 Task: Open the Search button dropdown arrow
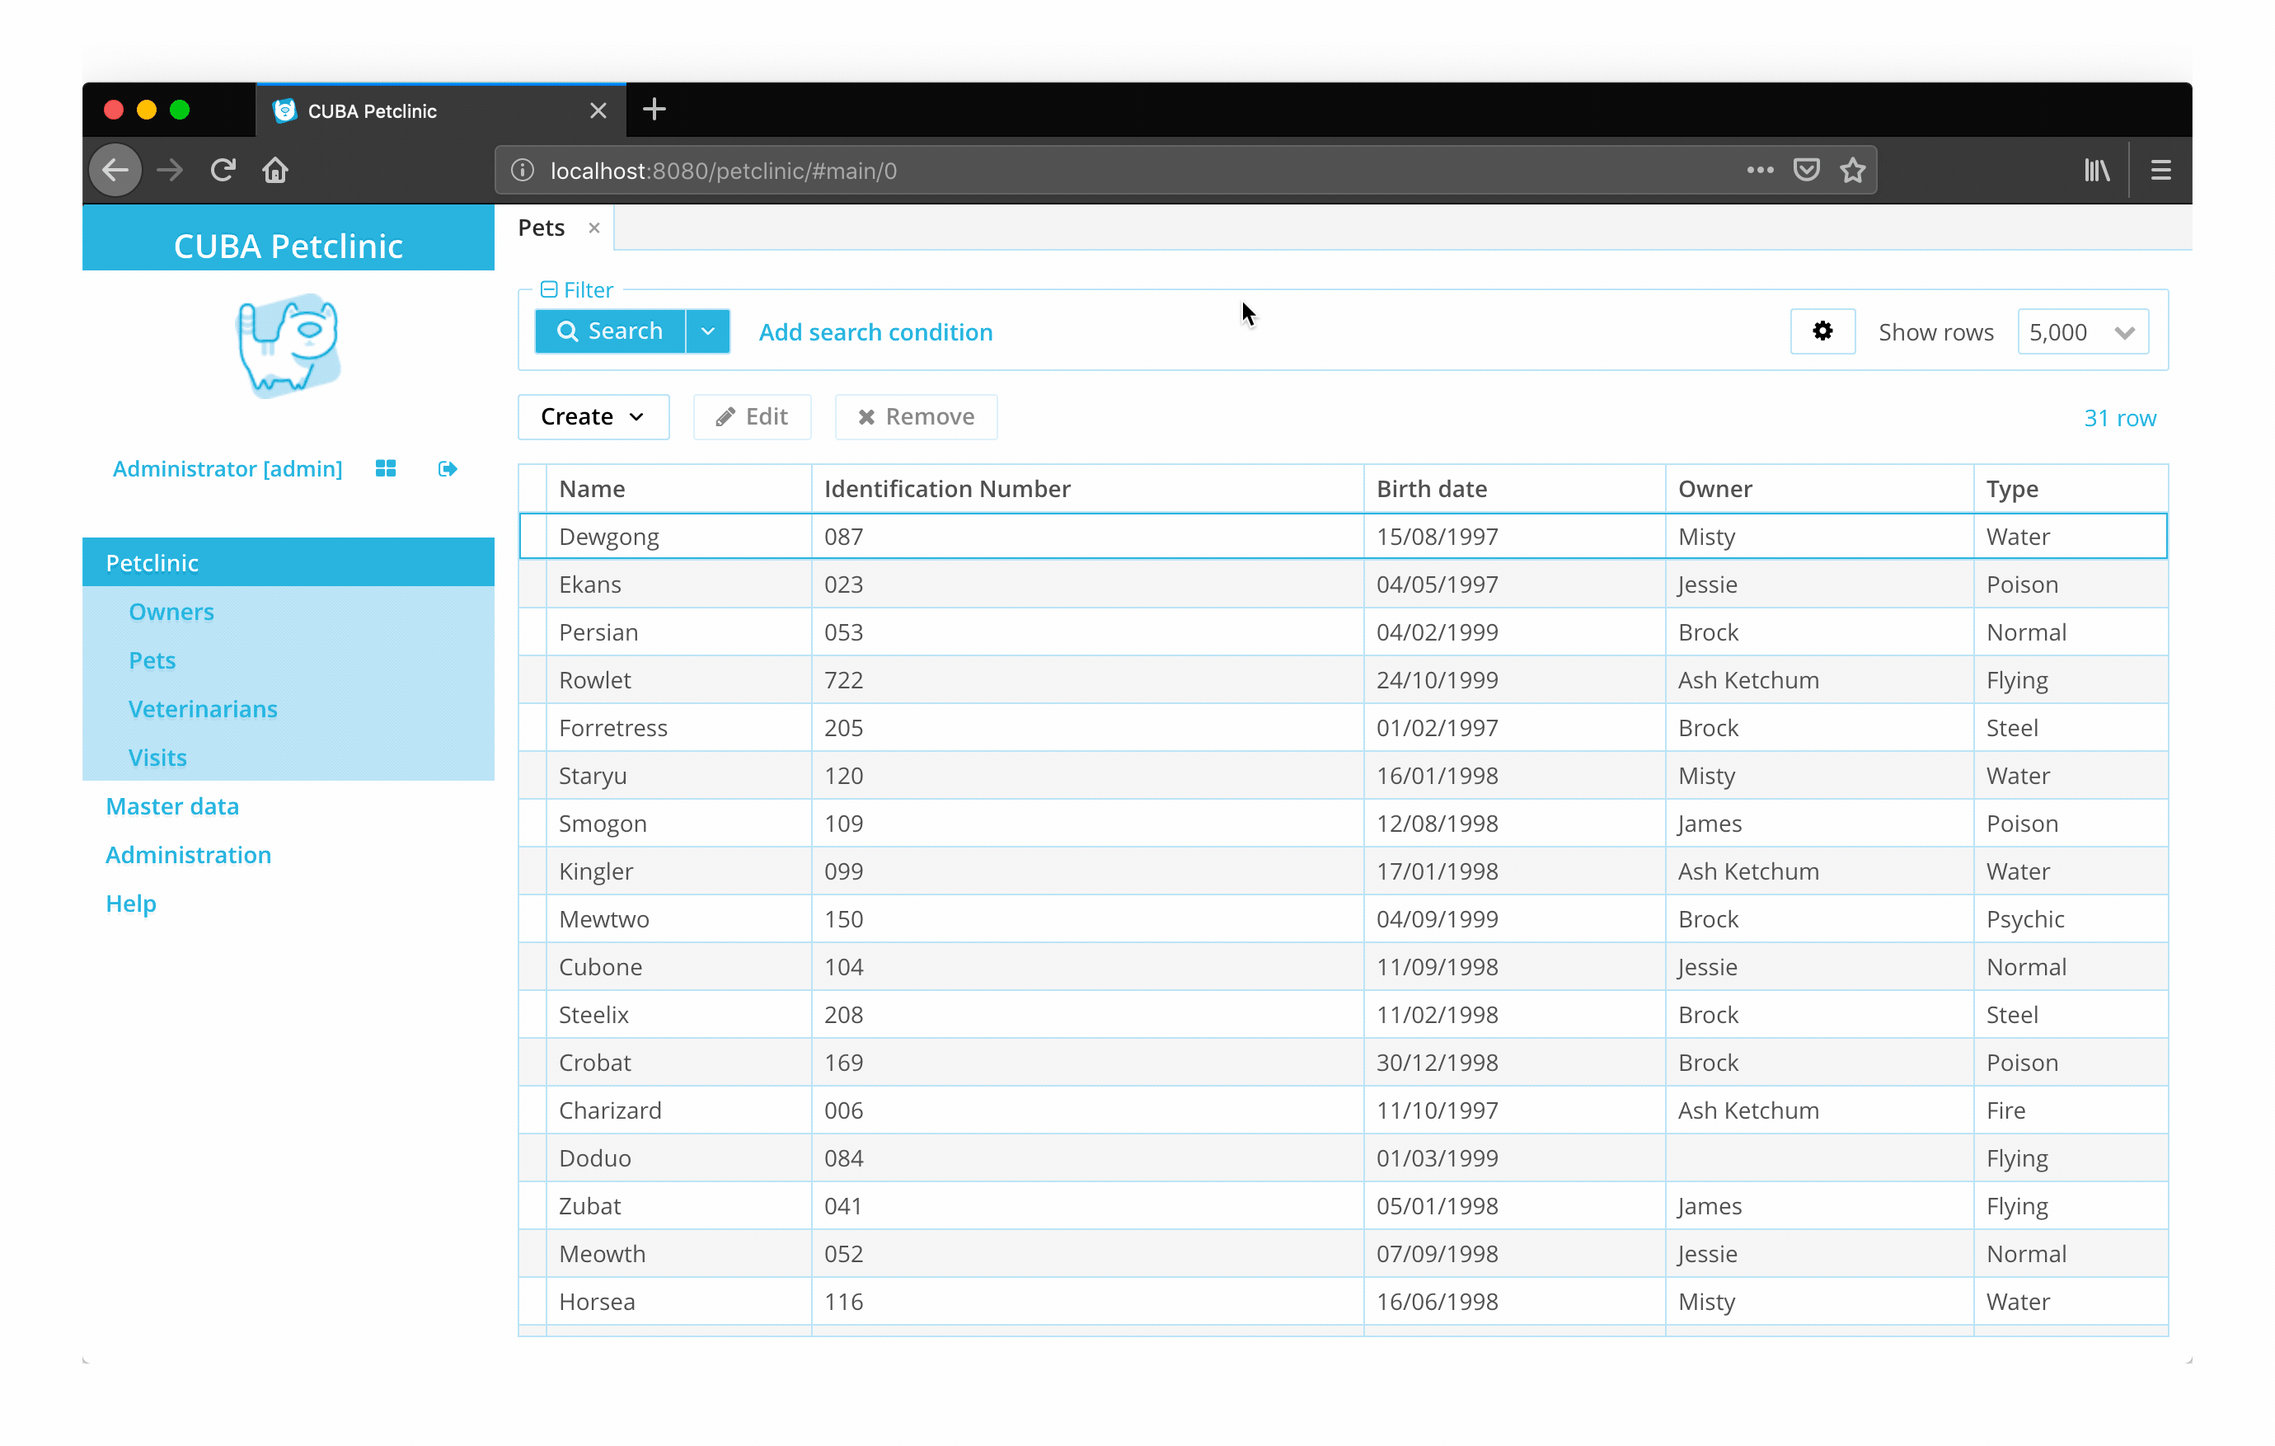coord(707,331)
